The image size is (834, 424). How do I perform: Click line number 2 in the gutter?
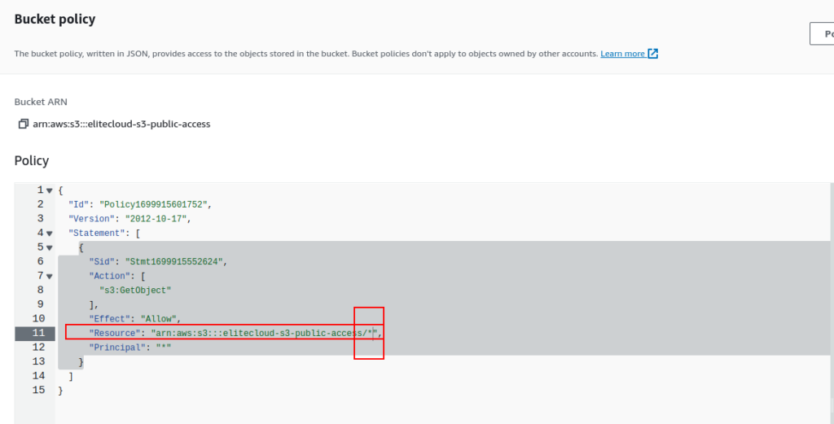[x=41, y=204]
